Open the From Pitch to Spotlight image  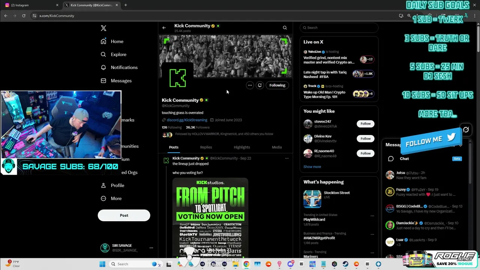[210, 217]
